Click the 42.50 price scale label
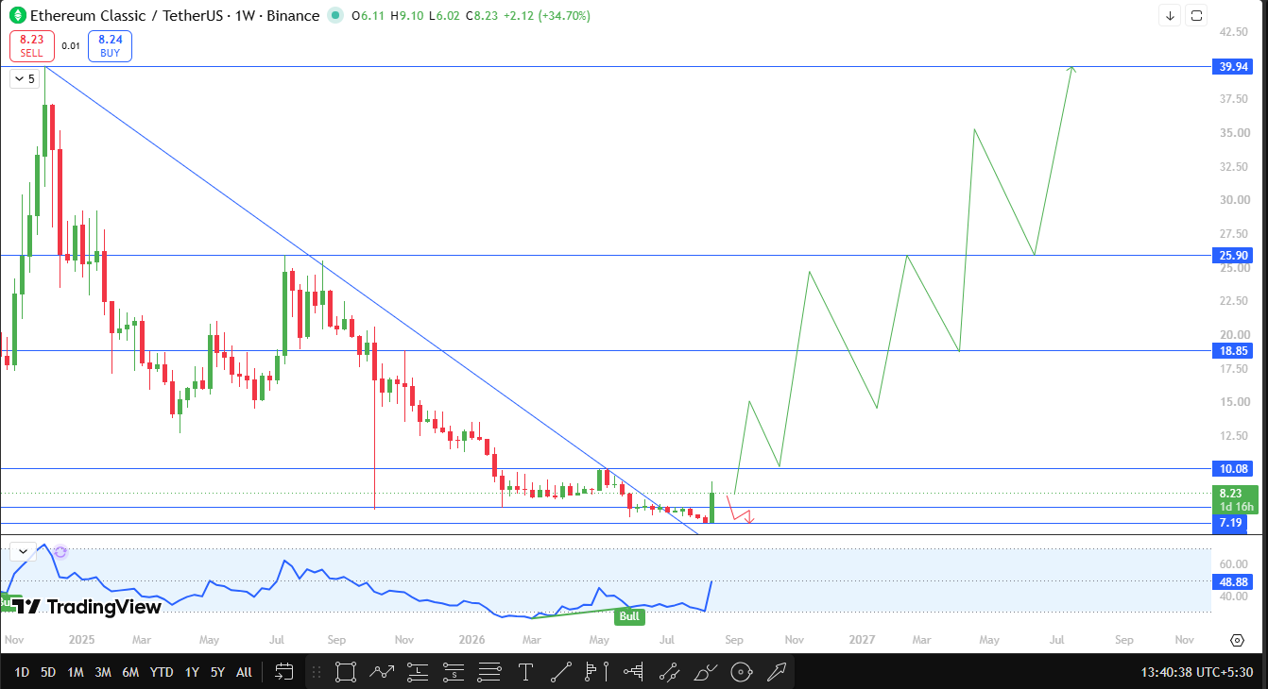Screen dimensions: 1268x689 [1232, 31]
